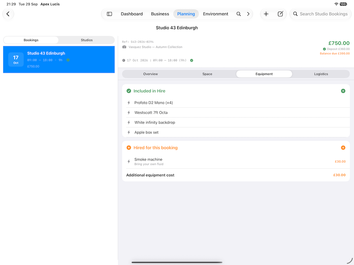Go to the Environment tab
354x265 pixels.
(216, 14)
